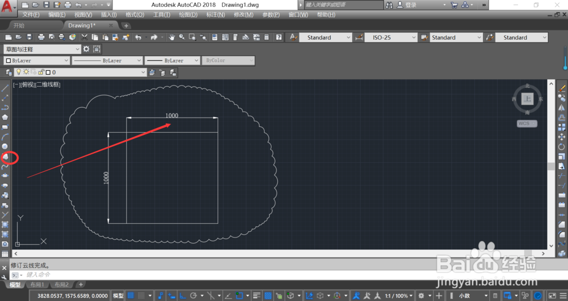Select the Mirror tool
This screenshot has height=301, width=568.
click(x=562, y=107)
